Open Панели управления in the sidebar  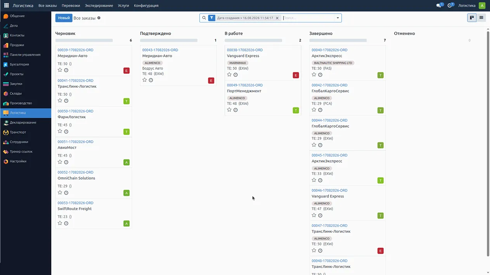pos(26,55)
